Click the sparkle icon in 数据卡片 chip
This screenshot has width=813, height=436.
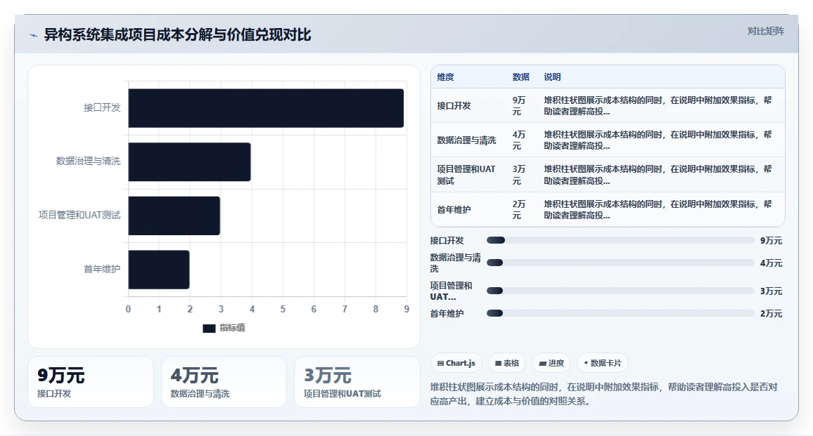tap(586, 363)
